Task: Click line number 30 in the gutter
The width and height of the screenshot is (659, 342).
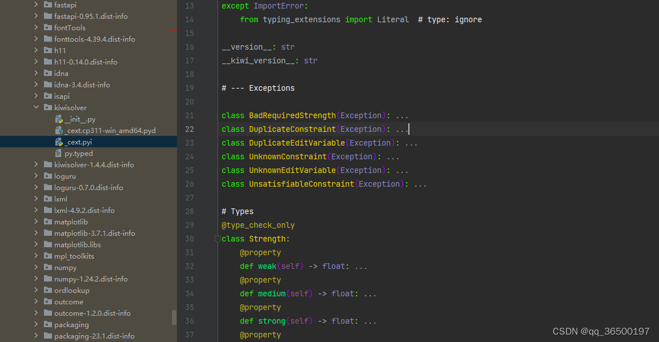Action: coord(190,239)
